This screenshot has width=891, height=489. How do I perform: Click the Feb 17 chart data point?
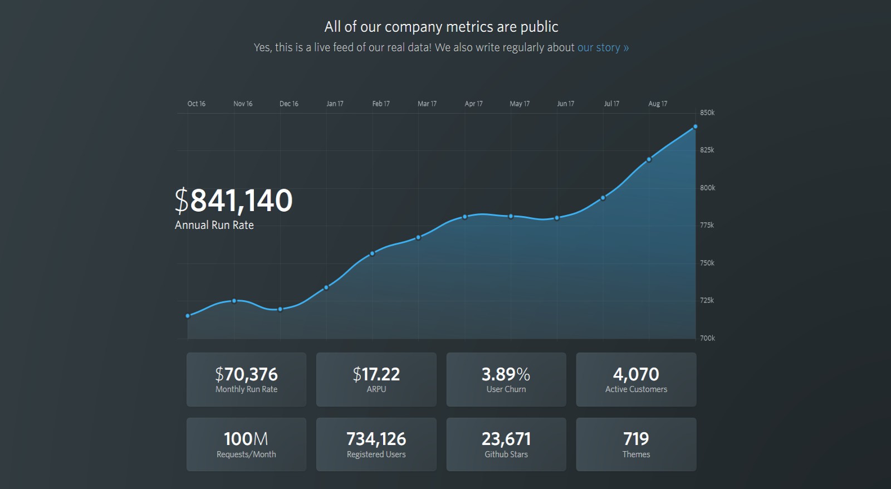(x=373, y=253)
